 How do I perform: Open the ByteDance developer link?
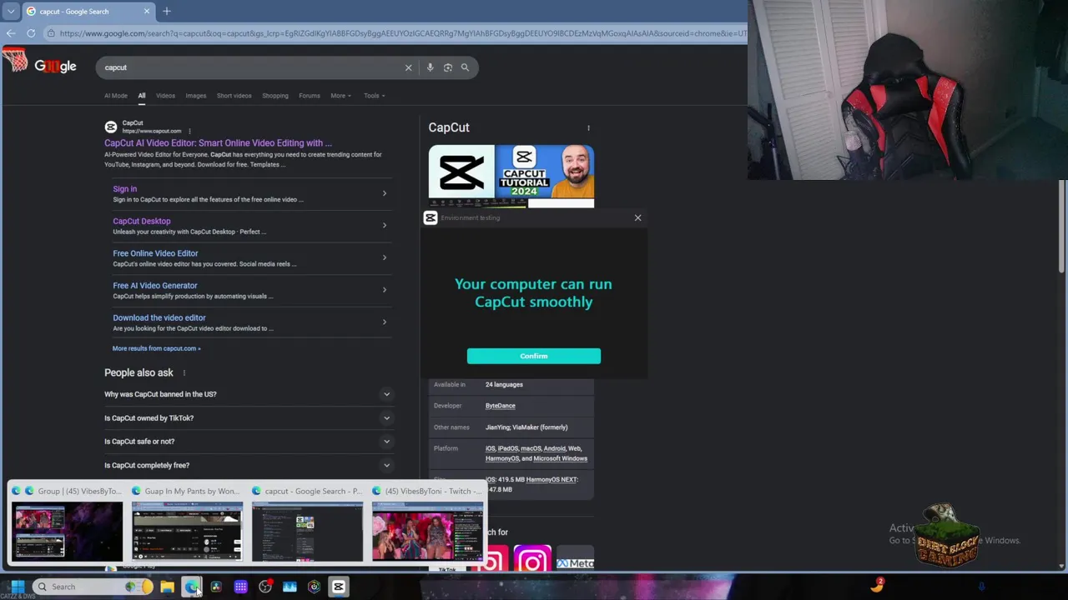[x=501, y=406]
